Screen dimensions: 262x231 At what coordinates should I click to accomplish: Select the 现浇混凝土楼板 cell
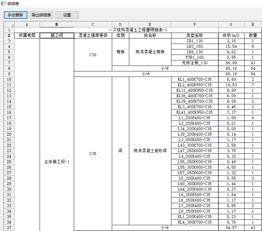(150, 52)
